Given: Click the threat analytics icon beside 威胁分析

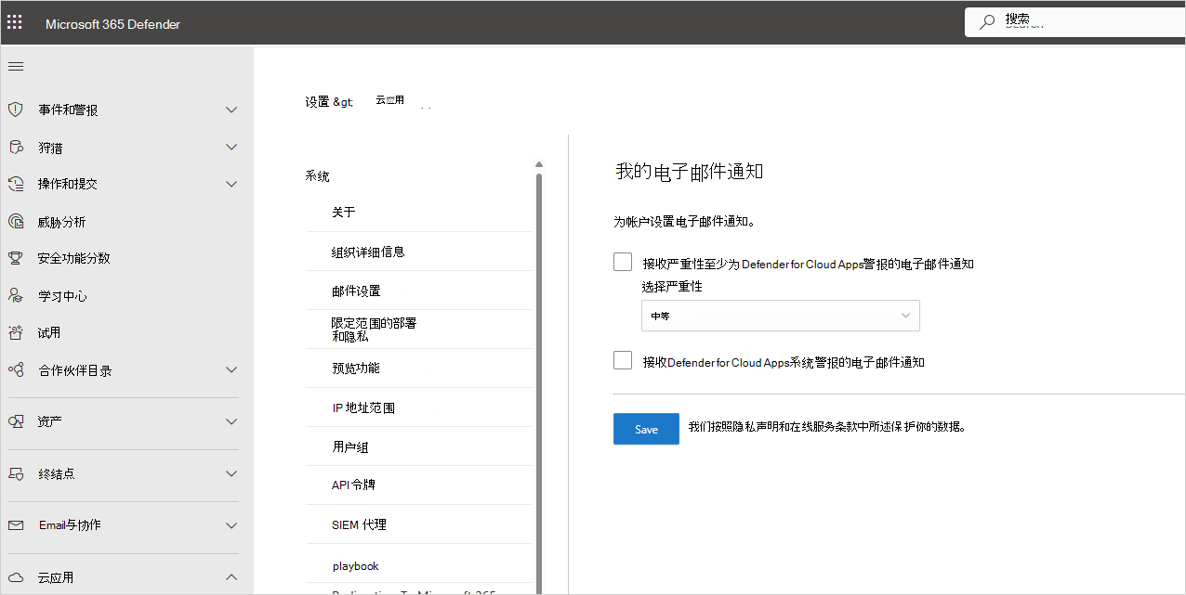Looking at the screenshot, I should [x=15, y=222].
